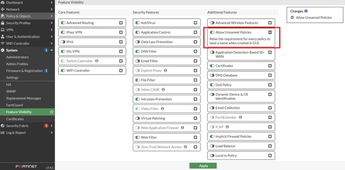Click the WiFi Controller signal icon
This screenshot has width=345, height=170.
[3, 44]
